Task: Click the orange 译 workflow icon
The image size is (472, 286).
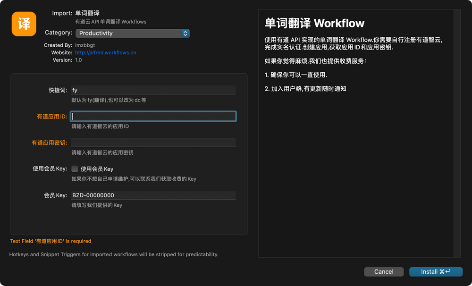Action: coord(24,24)
